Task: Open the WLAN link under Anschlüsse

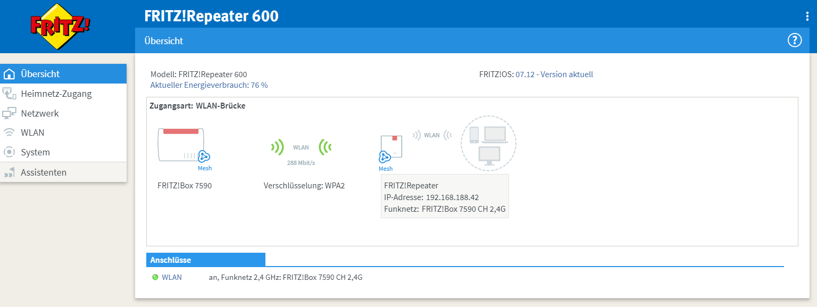Action: pyautogui.click(x=172, y=277)
